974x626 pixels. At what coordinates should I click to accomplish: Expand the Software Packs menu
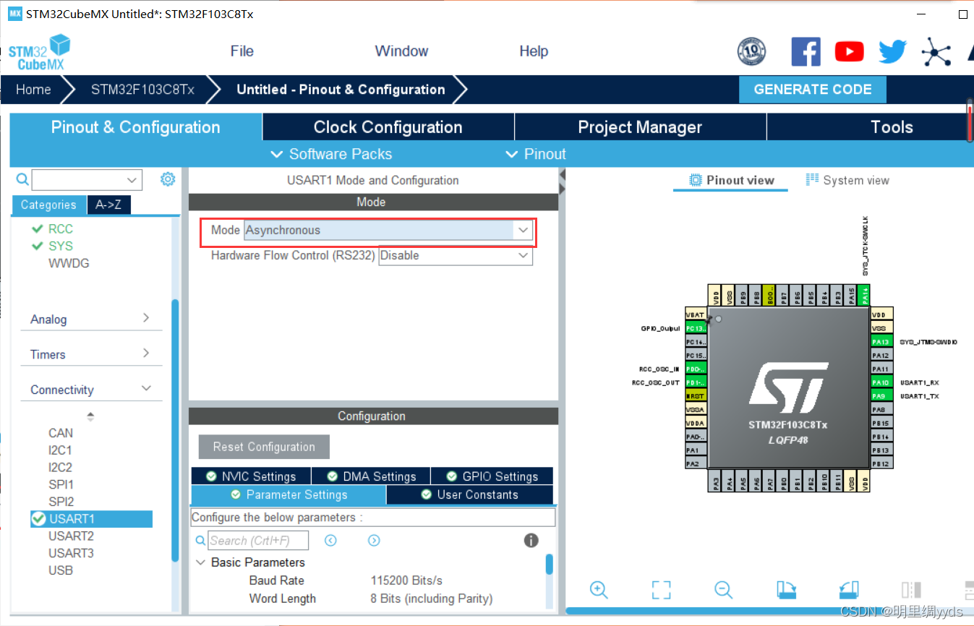coord(331,154)
